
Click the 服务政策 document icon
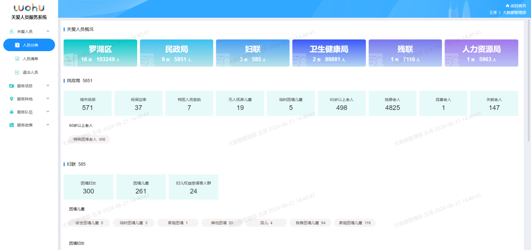click(x=12, y=125)
